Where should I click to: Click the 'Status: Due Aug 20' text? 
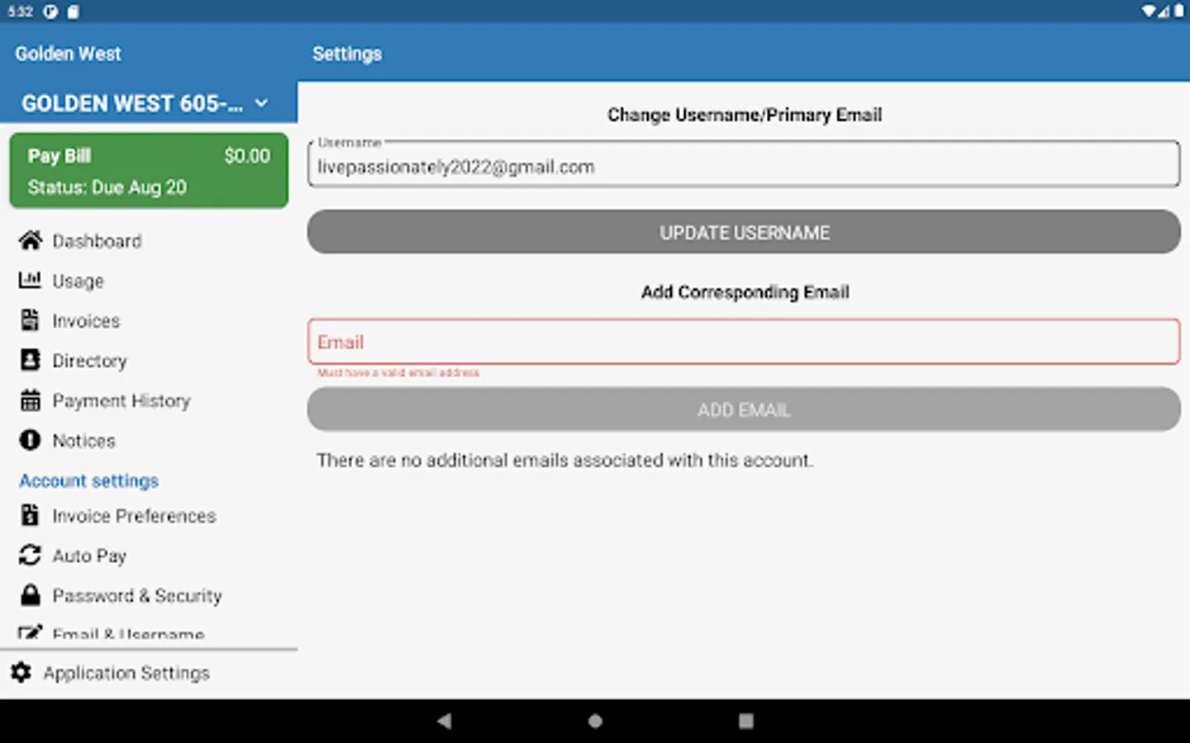coord(107,187)
